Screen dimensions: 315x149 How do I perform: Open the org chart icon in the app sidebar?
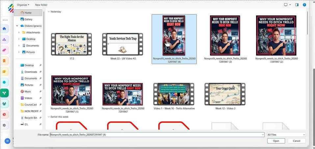click(x=4, y=39)
